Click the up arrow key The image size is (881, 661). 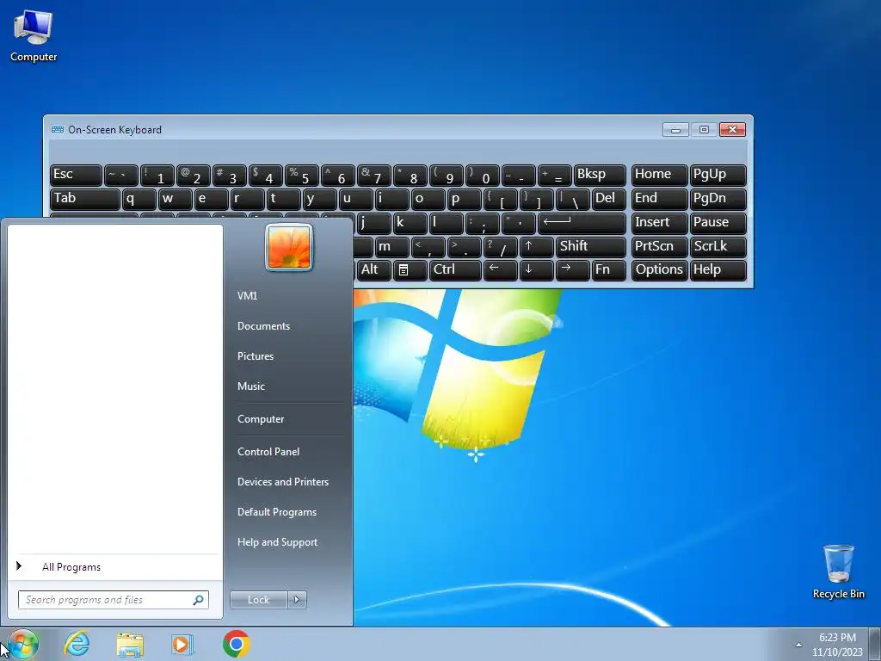coord(537,246)
